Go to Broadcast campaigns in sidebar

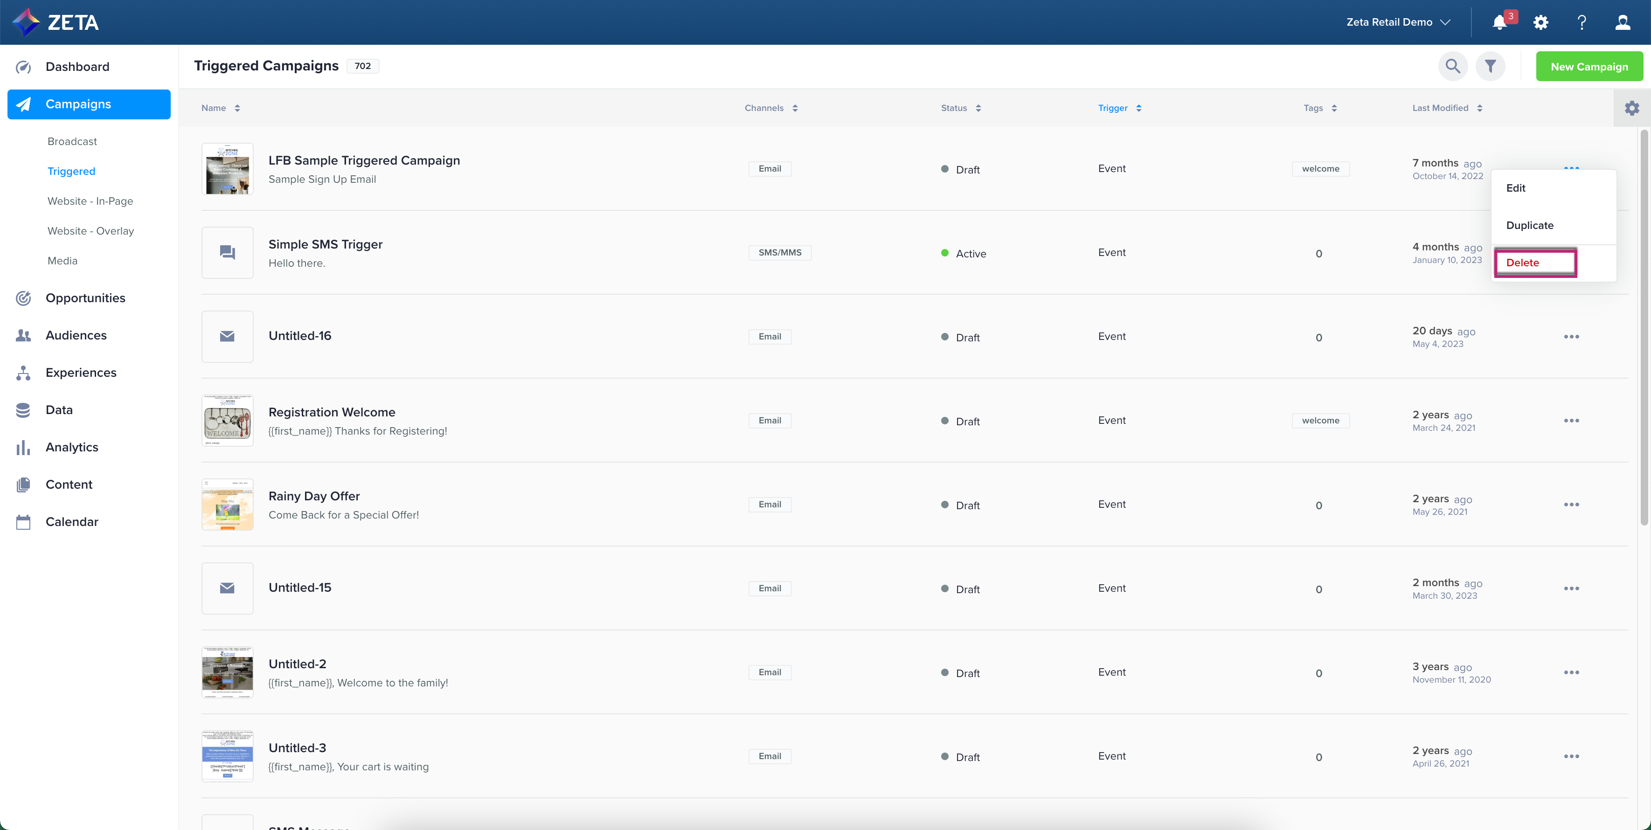click(72, 142)
